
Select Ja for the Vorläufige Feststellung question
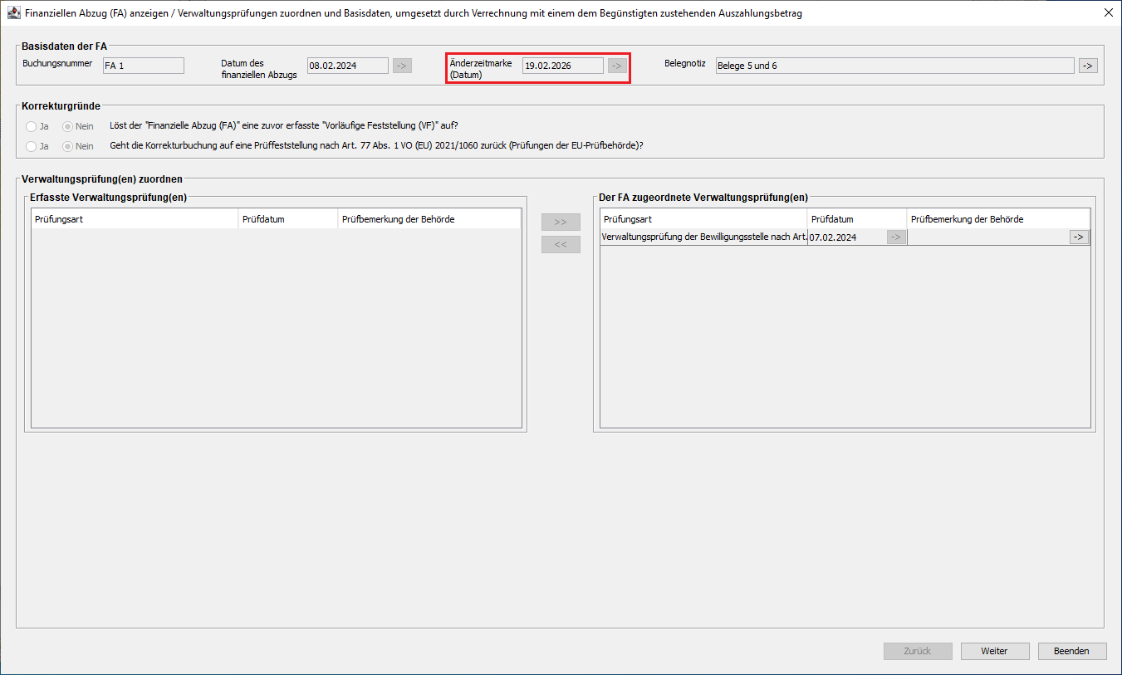[x=32, y=126]
